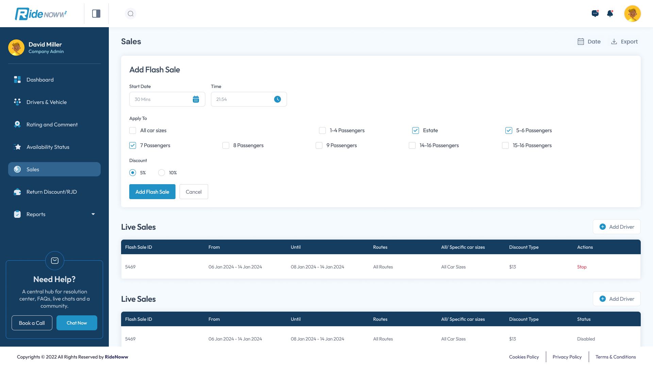The image size is (653, 367).
Task: Click the Availability Status star icon
Action: 17,147
